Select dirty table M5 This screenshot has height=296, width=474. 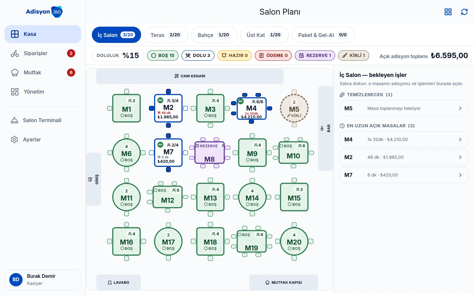click(294, 108)
